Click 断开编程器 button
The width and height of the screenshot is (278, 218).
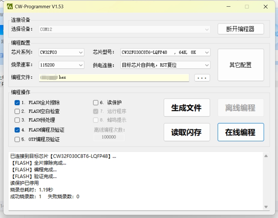pos(241,29)
